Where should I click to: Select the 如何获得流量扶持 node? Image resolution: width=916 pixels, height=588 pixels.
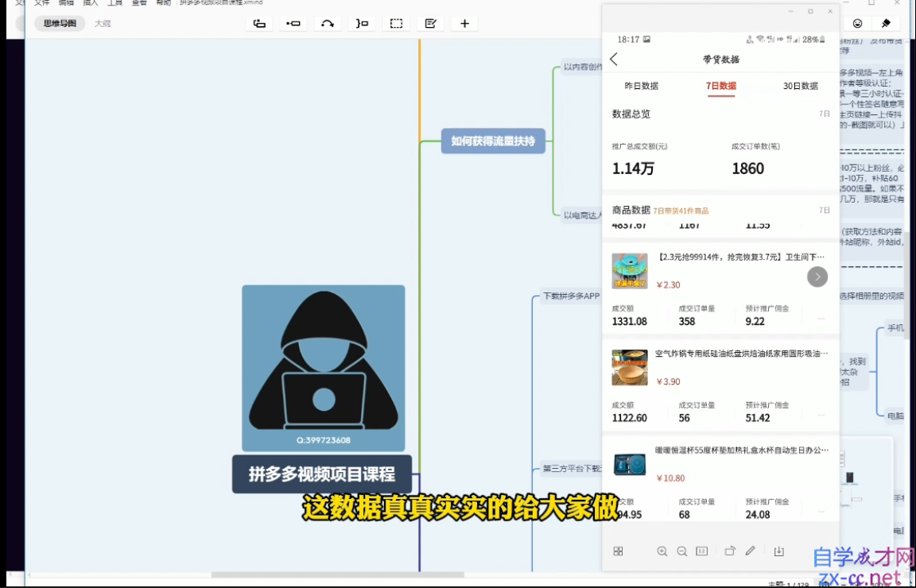493,141
